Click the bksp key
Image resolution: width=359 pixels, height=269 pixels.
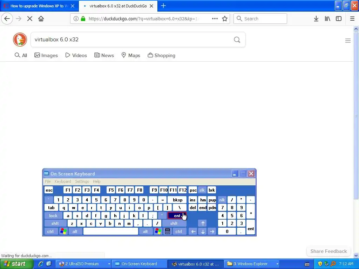tap(177, 200)
